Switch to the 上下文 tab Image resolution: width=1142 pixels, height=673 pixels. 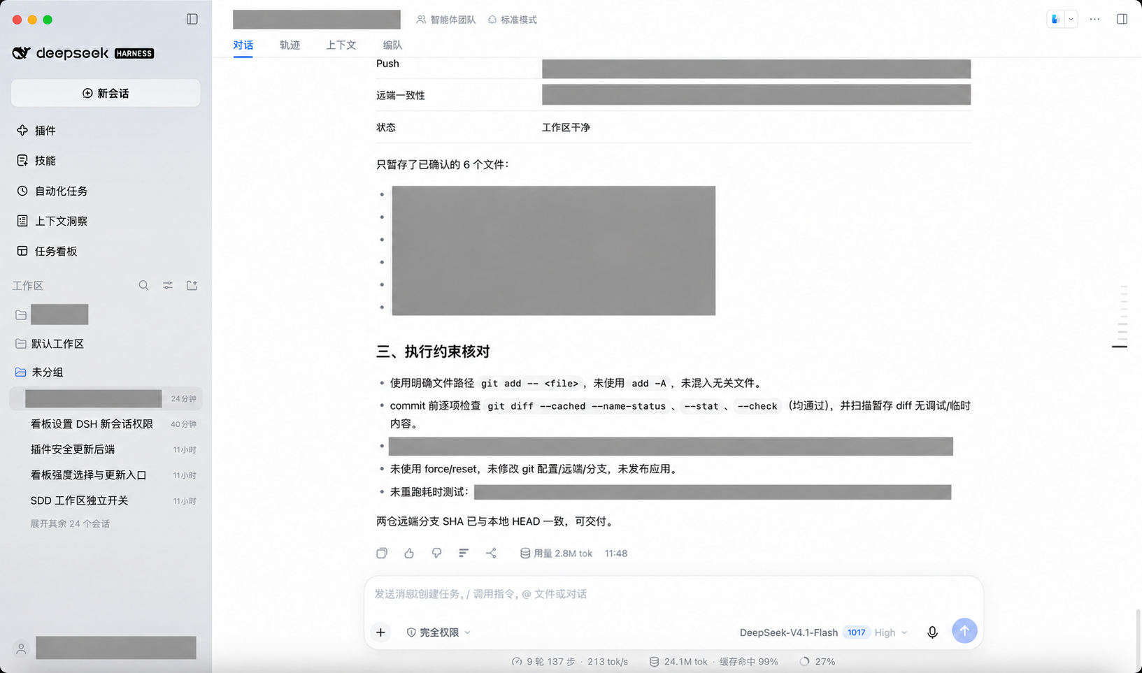pyautogui.click(x=341, y=45)
